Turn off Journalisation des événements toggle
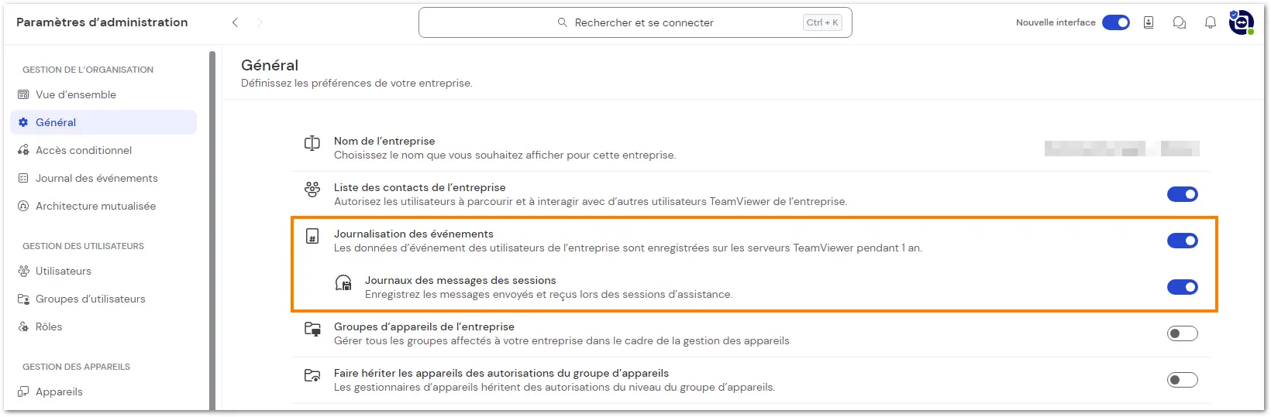 (1182, 241)
